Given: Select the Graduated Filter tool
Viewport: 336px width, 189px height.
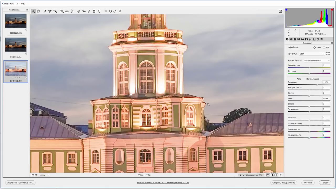Looking at the screenshot, I should coord(94,11).
